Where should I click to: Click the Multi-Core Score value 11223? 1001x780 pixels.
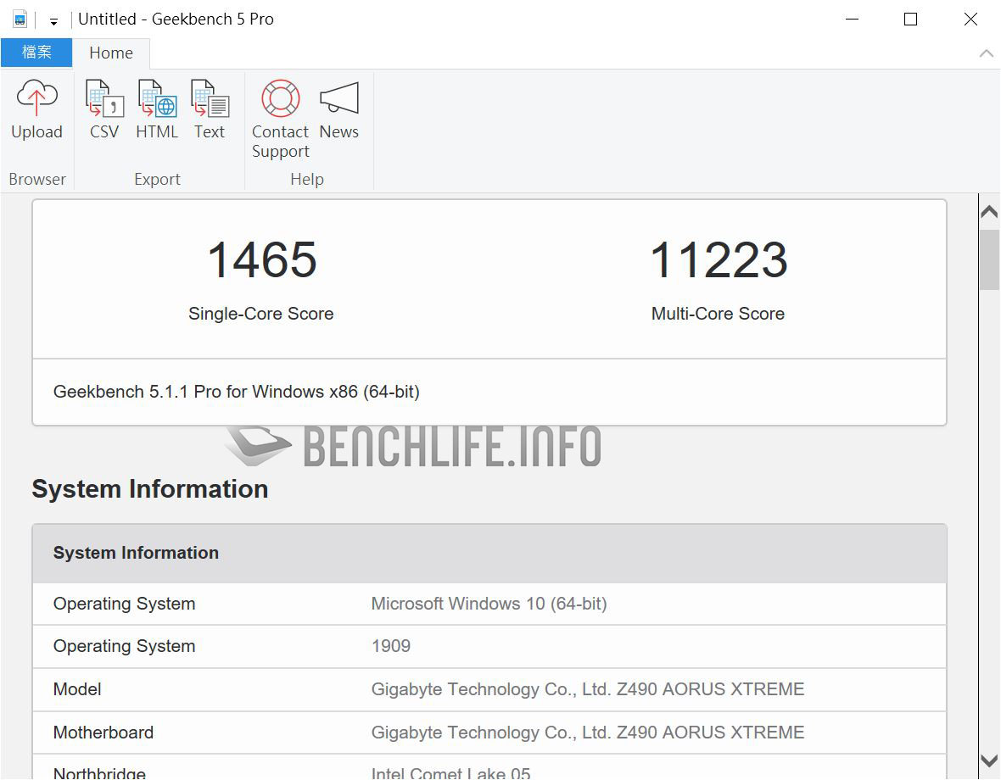click(x=718, y=259)
